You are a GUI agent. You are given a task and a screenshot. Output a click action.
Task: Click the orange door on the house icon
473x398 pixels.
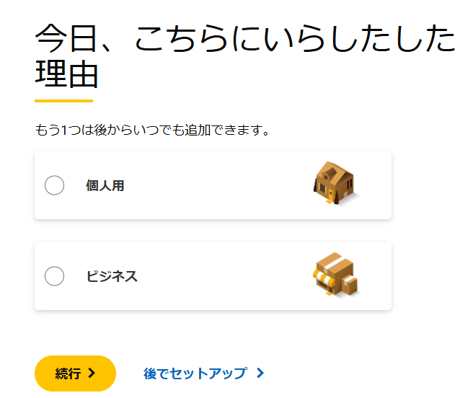coord(330,194)
